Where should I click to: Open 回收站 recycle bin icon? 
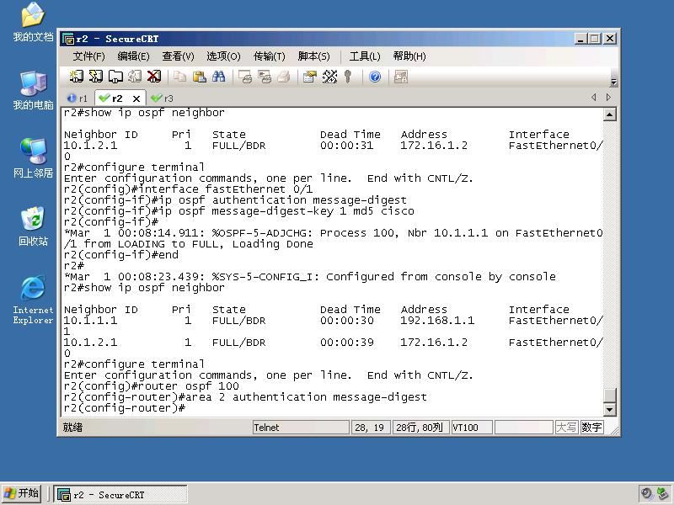(x=33, y=226)
